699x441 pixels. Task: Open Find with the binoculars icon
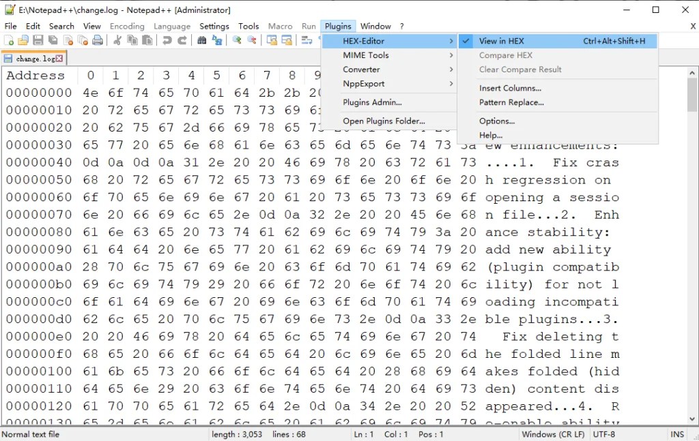[x=202, y=40]
